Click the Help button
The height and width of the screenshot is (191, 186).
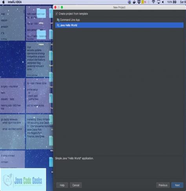tap(62, 185)
